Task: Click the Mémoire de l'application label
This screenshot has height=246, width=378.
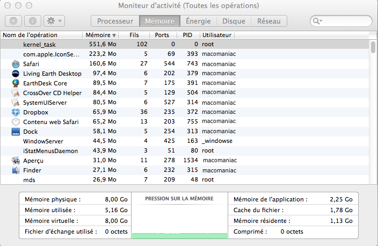Action: (x=271, y=199)
